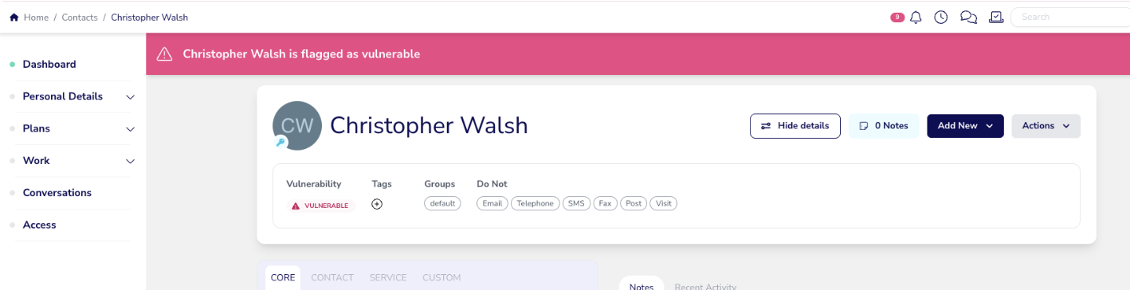The width and height of the screenshot is (1130, 290).
Task: Open the Add New dropdown
Action: [965, 126]
